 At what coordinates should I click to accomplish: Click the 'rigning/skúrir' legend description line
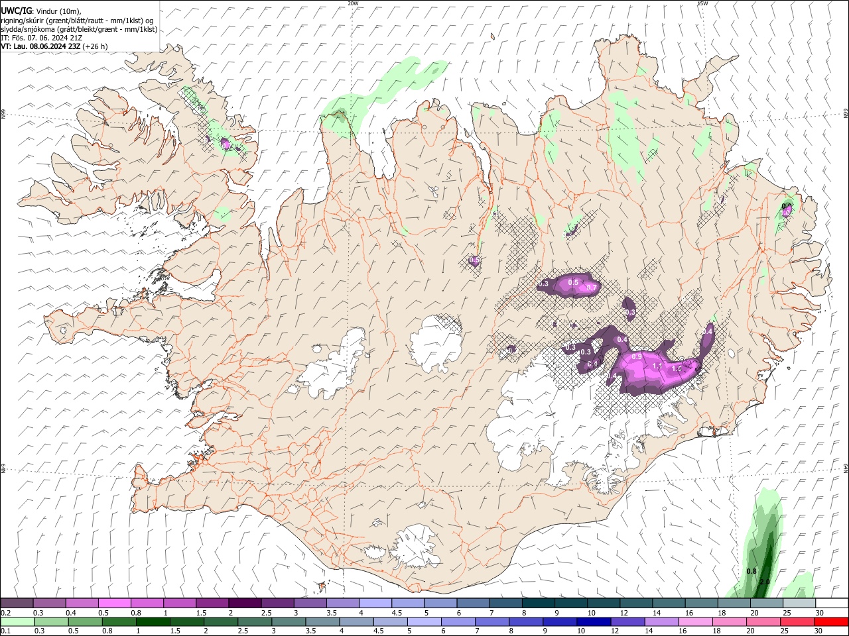(78, 20)
